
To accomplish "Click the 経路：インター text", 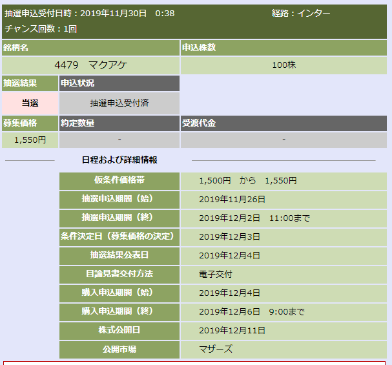I will tap(301, 14).
